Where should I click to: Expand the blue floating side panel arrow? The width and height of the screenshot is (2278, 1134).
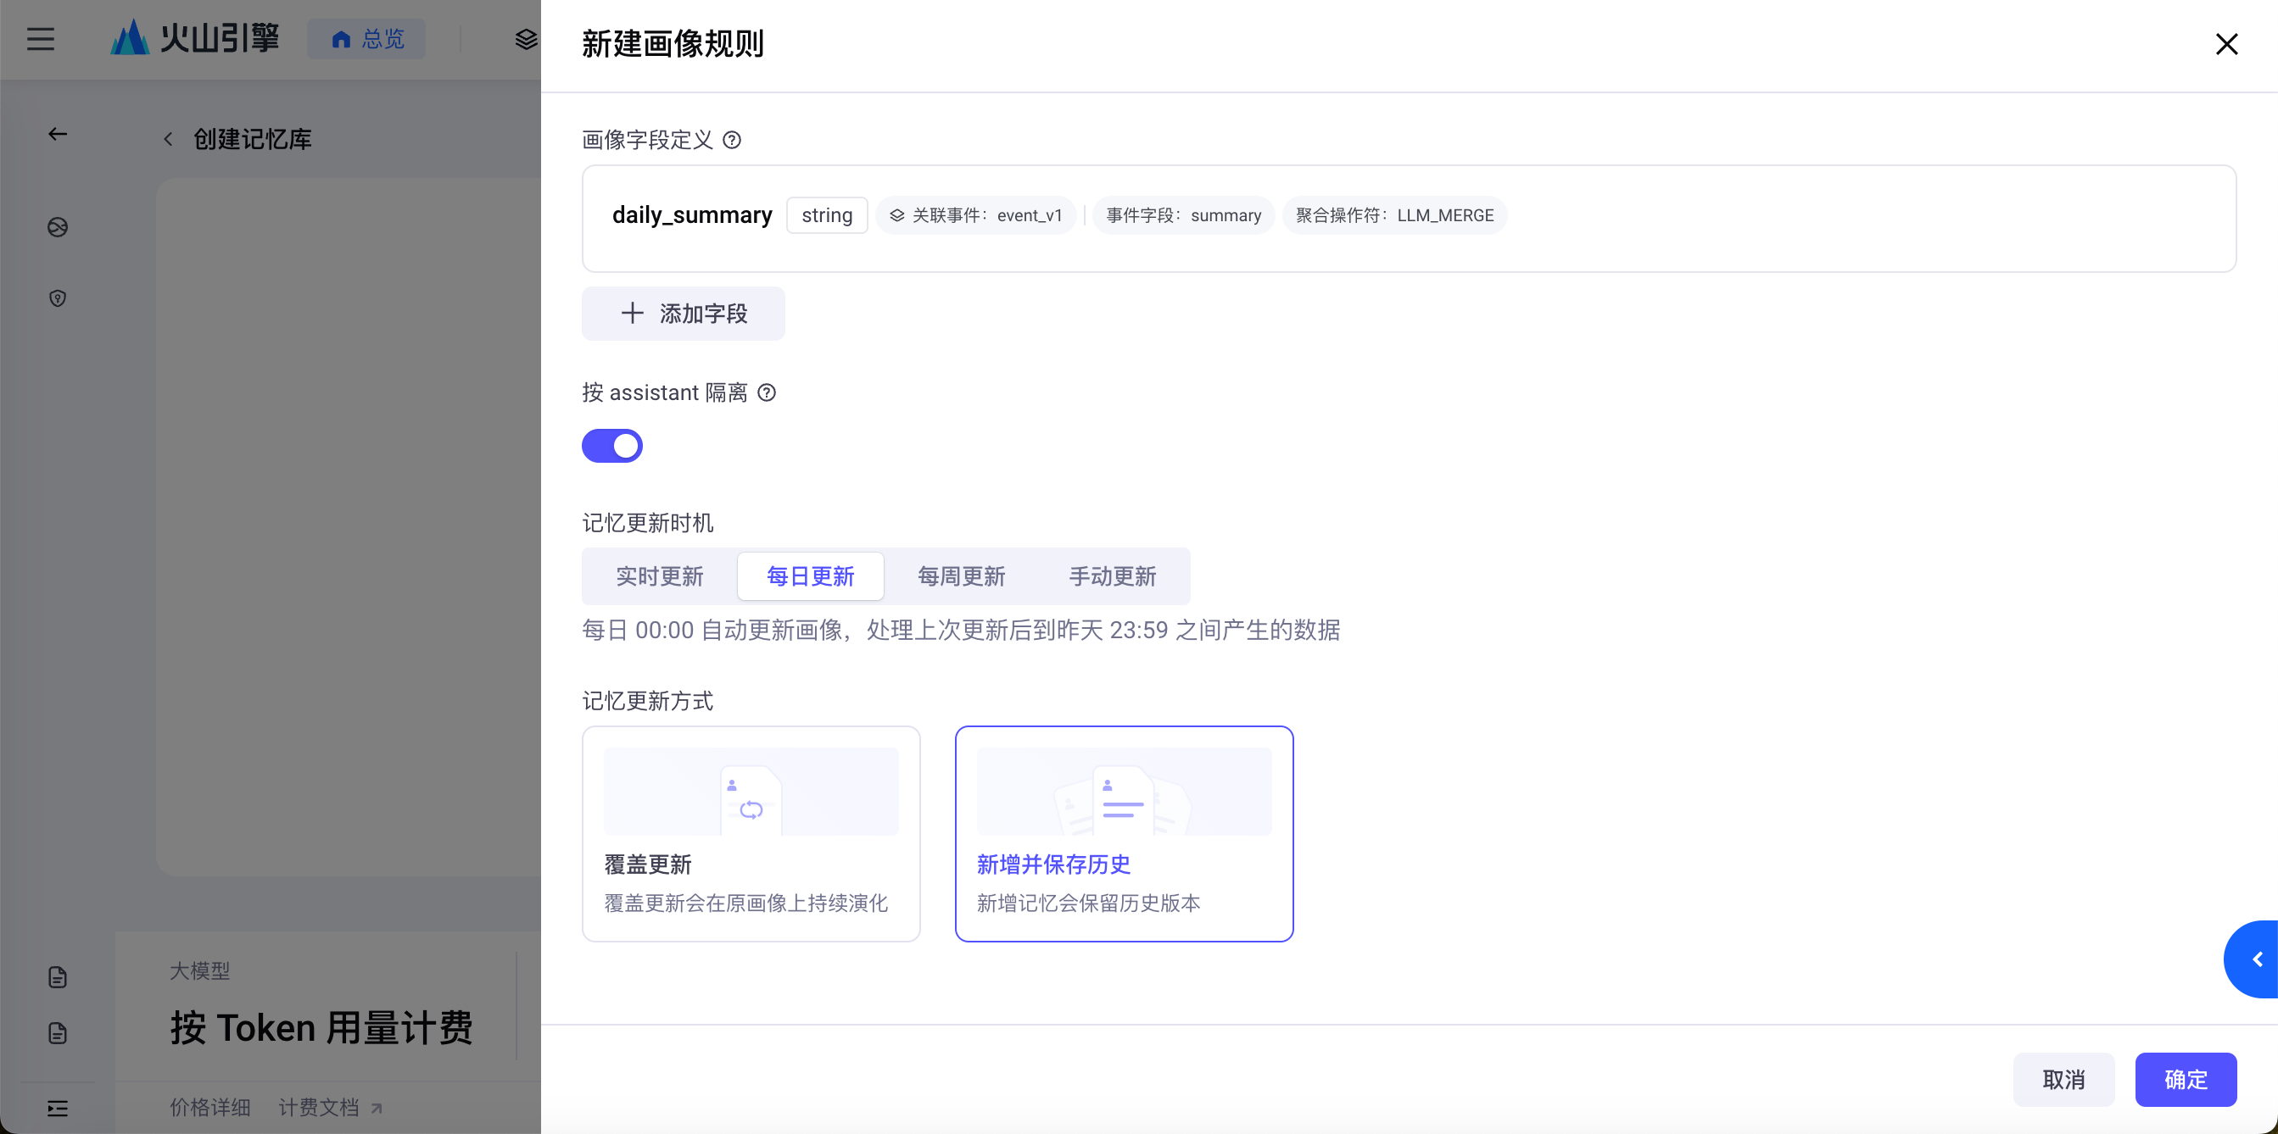tap(2257, 959)
